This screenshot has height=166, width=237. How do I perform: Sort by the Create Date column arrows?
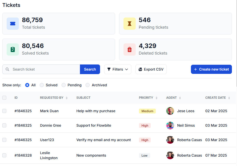[229, 98]
